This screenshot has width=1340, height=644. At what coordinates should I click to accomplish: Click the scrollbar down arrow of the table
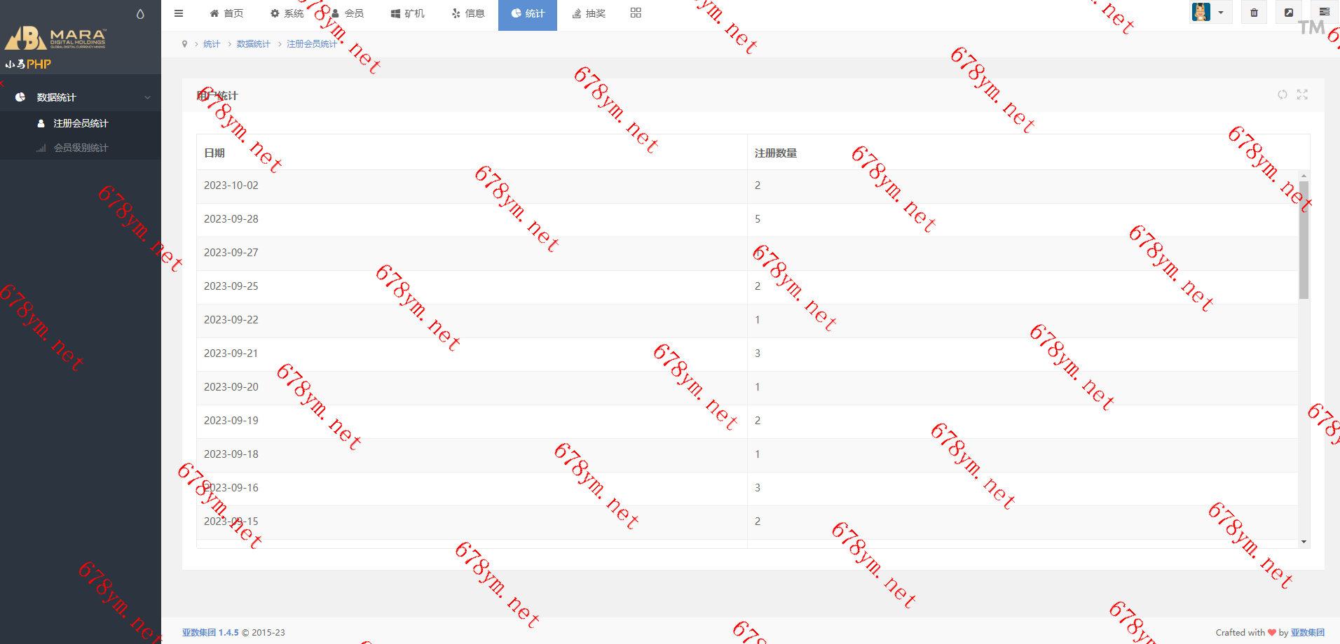tap(1304, 541)
